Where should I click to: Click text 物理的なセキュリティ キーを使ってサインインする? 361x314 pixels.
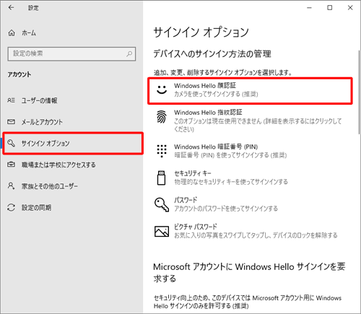pos(231,182)
